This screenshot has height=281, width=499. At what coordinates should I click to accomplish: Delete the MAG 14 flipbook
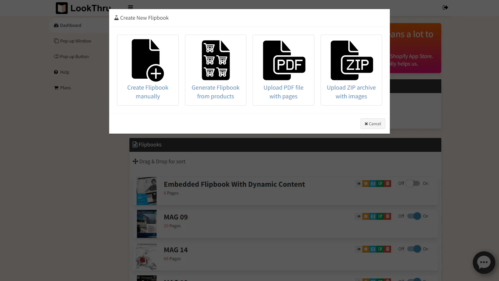pyautogui.click(x=388, y=249)
